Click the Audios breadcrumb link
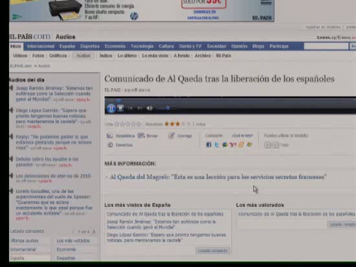This screenshot has width=356, height=267. pos(44,66)
